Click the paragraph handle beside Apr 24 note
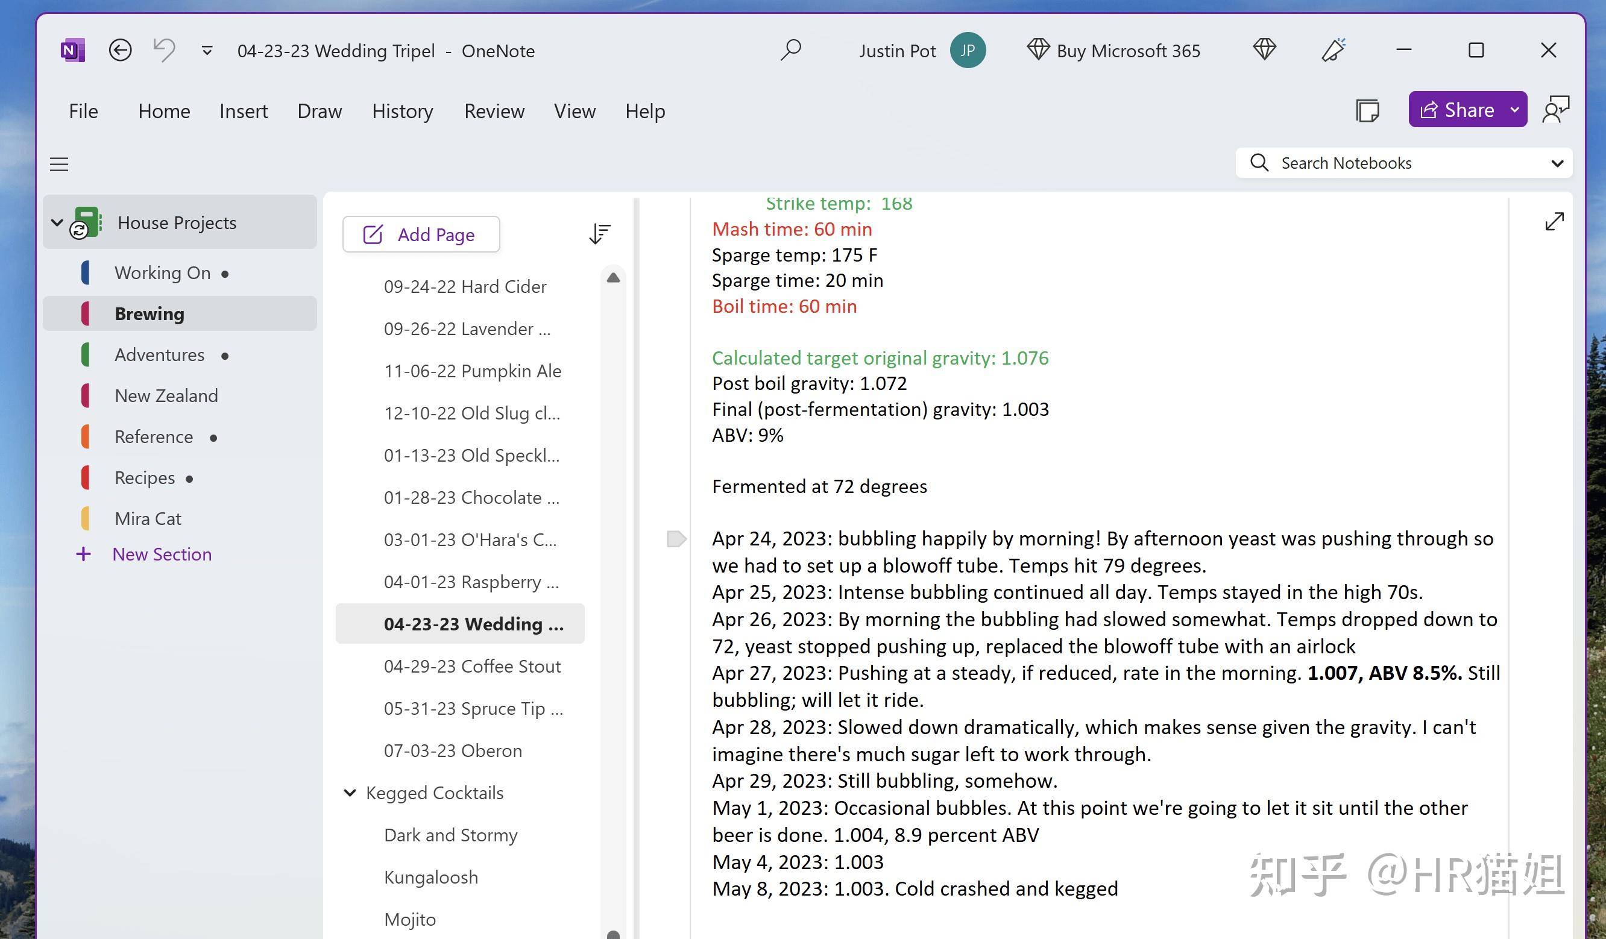The width and height of the screenshot is (1606, 939). tap(676, 539)
